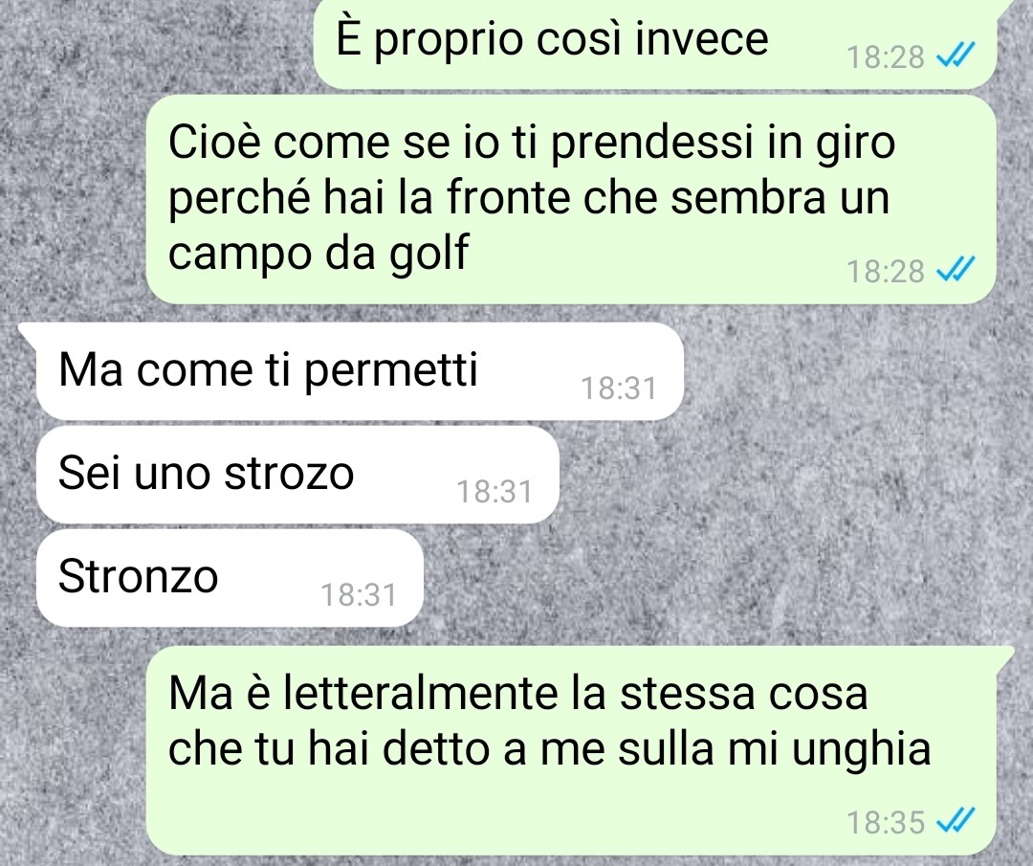
Task: Tap the 18:31 timestamp beside "Sei uno strozo"
Action: pyautogui.click(x=495, y=492)
